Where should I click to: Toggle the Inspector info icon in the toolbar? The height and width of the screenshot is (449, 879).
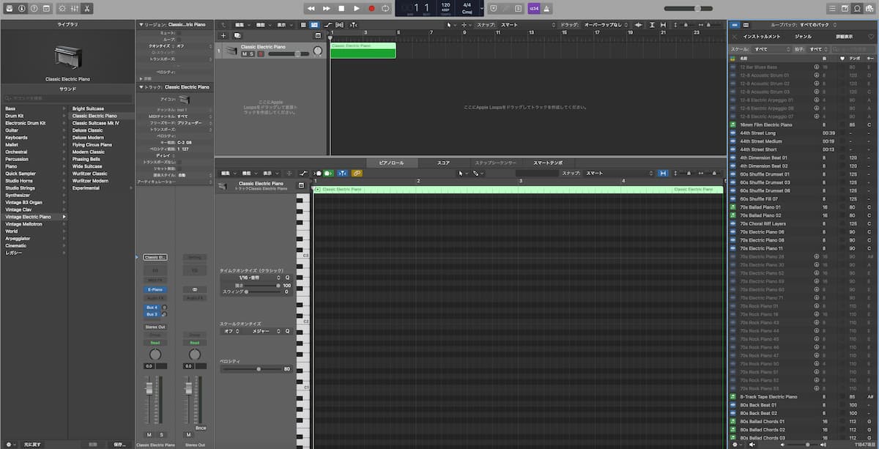point(21,8)
